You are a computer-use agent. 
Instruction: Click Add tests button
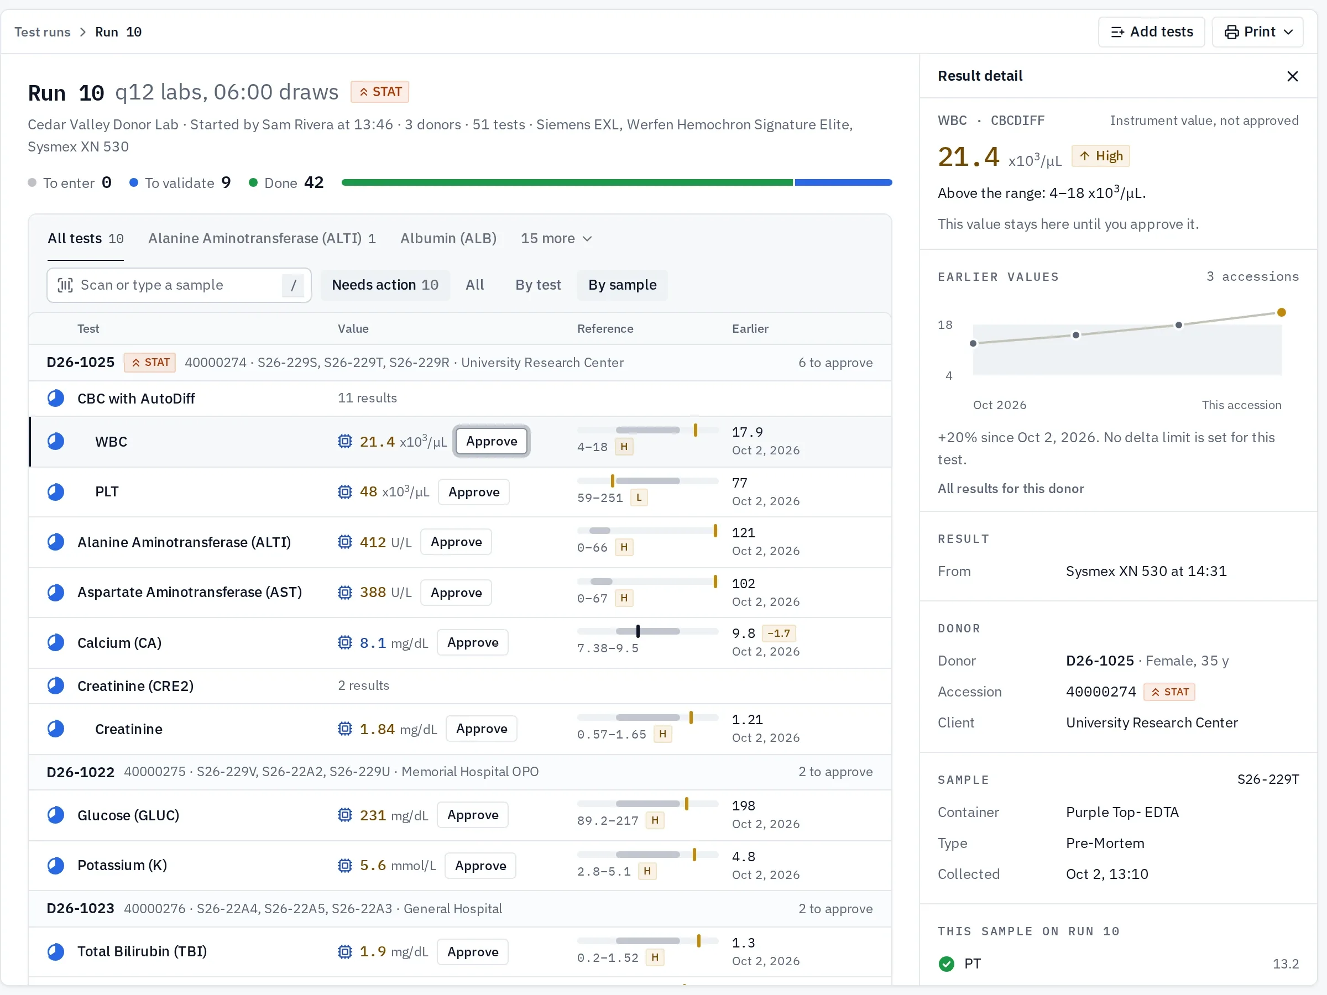(x=1151, y=32)
